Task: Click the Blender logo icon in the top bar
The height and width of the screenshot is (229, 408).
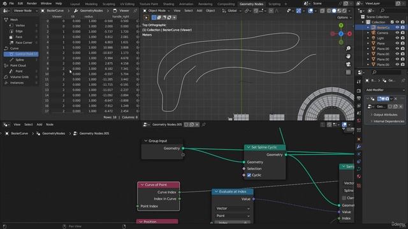Action: click(x=4, y=4)
